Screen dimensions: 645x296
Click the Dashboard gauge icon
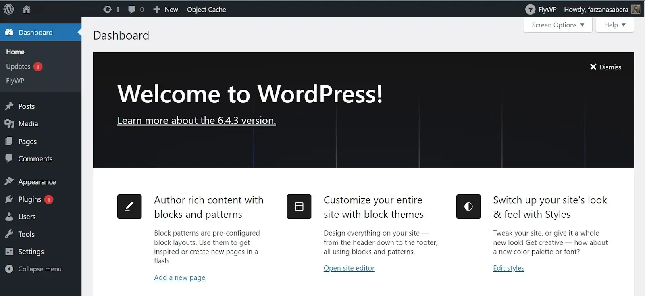tap(9, 32)
